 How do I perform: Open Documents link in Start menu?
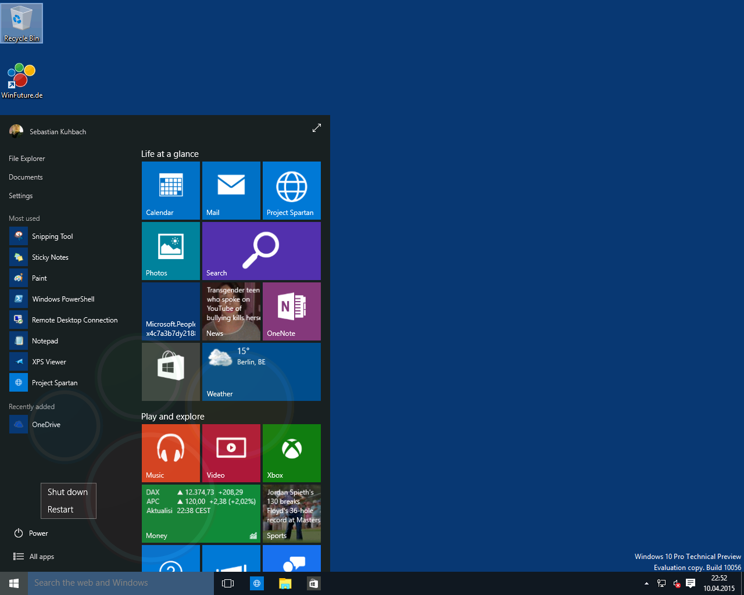pyautogui.click(x=26, y=177)
